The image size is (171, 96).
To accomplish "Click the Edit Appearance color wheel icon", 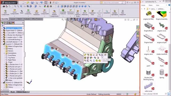I will tap(45, 6).
